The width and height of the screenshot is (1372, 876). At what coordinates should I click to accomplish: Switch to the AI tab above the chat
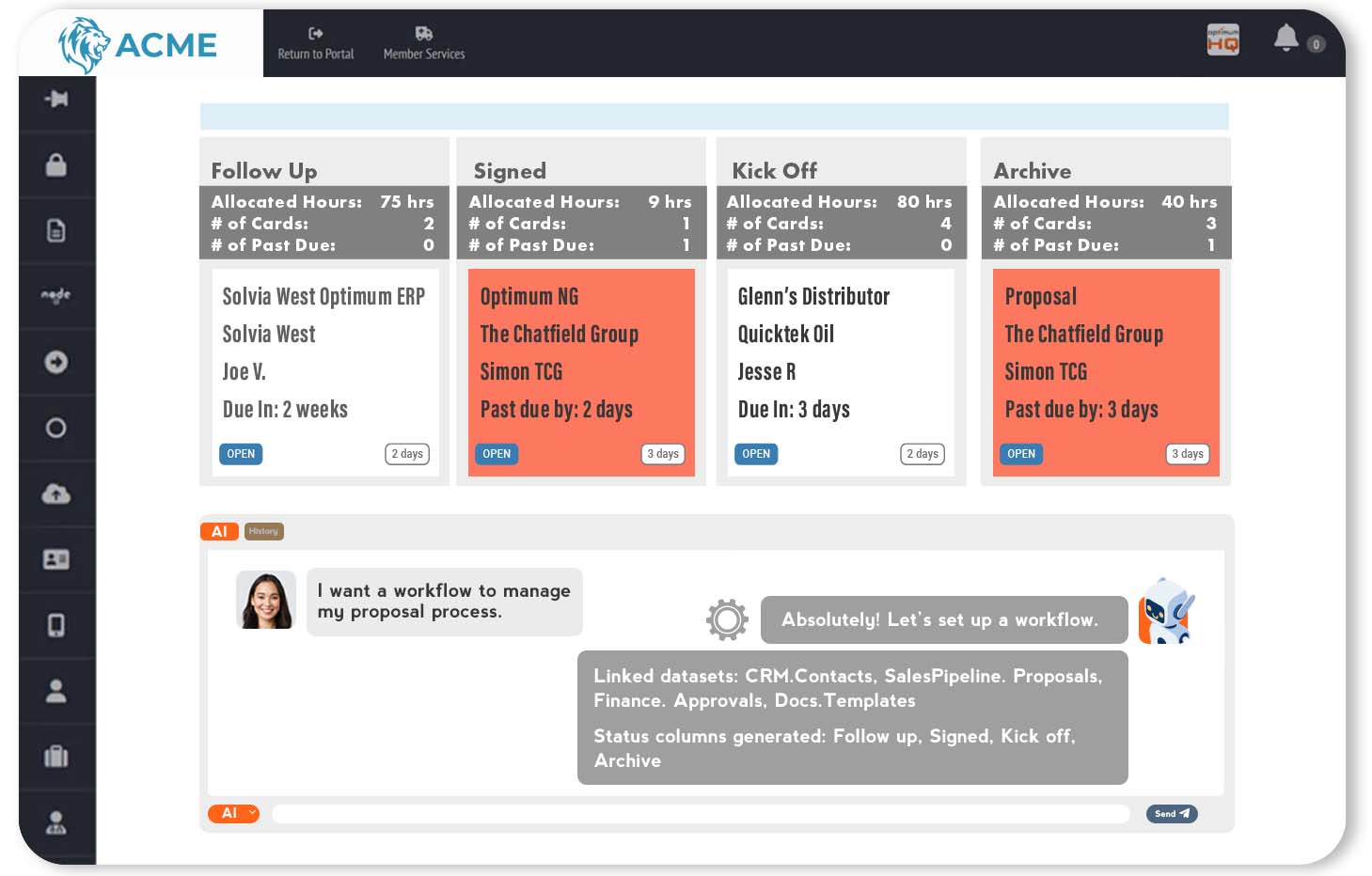click(x=219, y=531)
